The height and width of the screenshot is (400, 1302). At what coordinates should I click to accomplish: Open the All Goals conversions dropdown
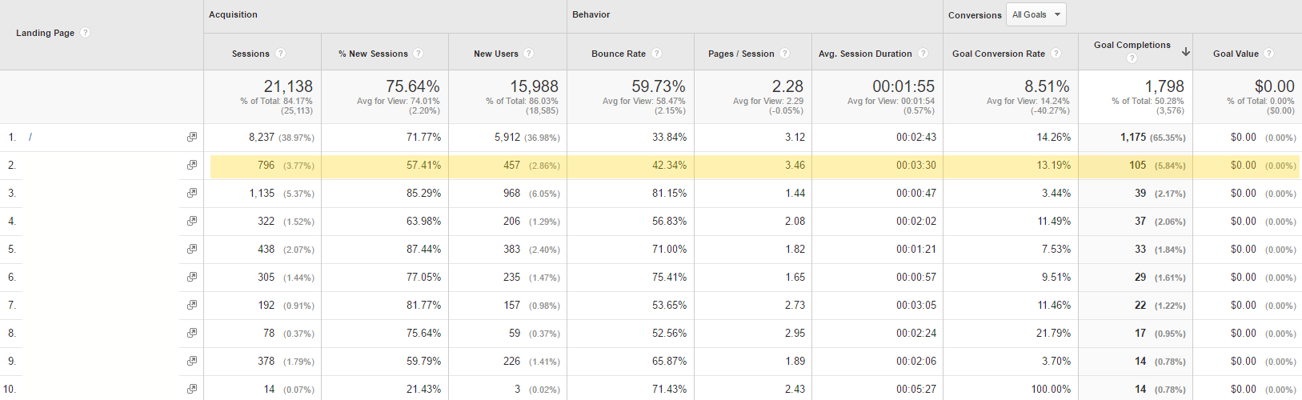coord(1036,14)
